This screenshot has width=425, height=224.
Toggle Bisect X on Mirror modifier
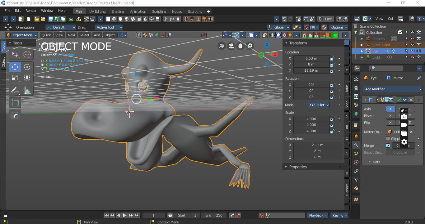click(x=390, y=116)
